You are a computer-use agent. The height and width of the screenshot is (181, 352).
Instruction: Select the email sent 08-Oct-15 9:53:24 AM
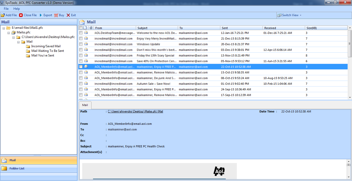pyautogui.click(x=213, y=78)
